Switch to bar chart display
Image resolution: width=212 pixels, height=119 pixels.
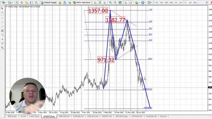click(95, 2)
